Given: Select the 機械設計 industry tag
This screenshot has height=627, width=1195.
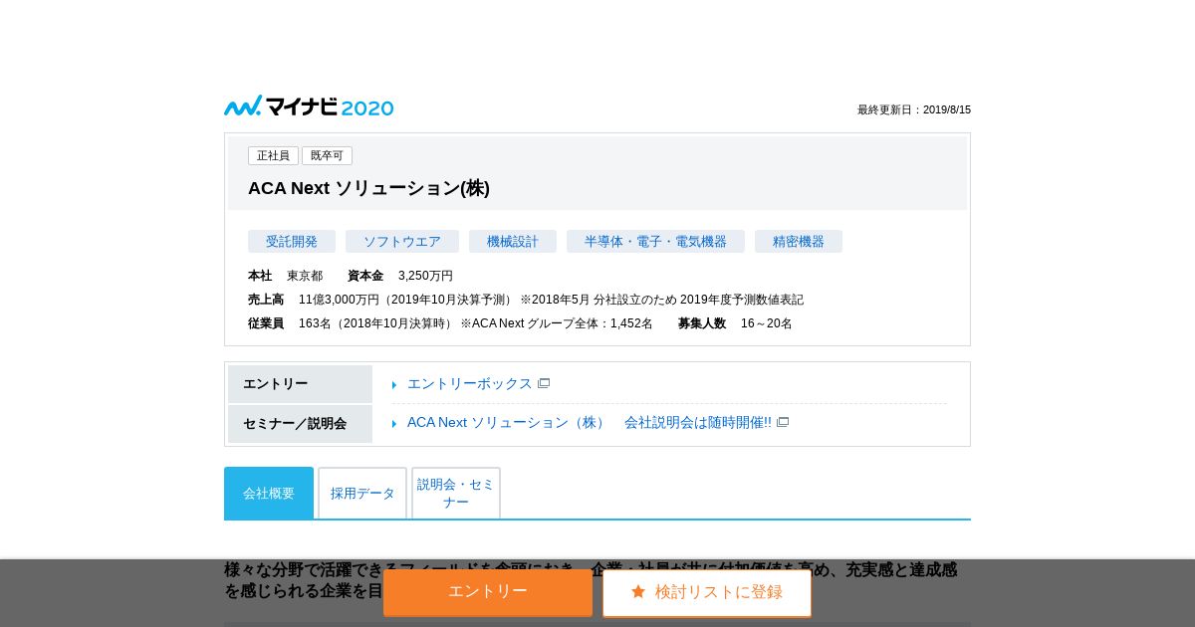Looking at the screenshot, I should [x=513, y=242].
